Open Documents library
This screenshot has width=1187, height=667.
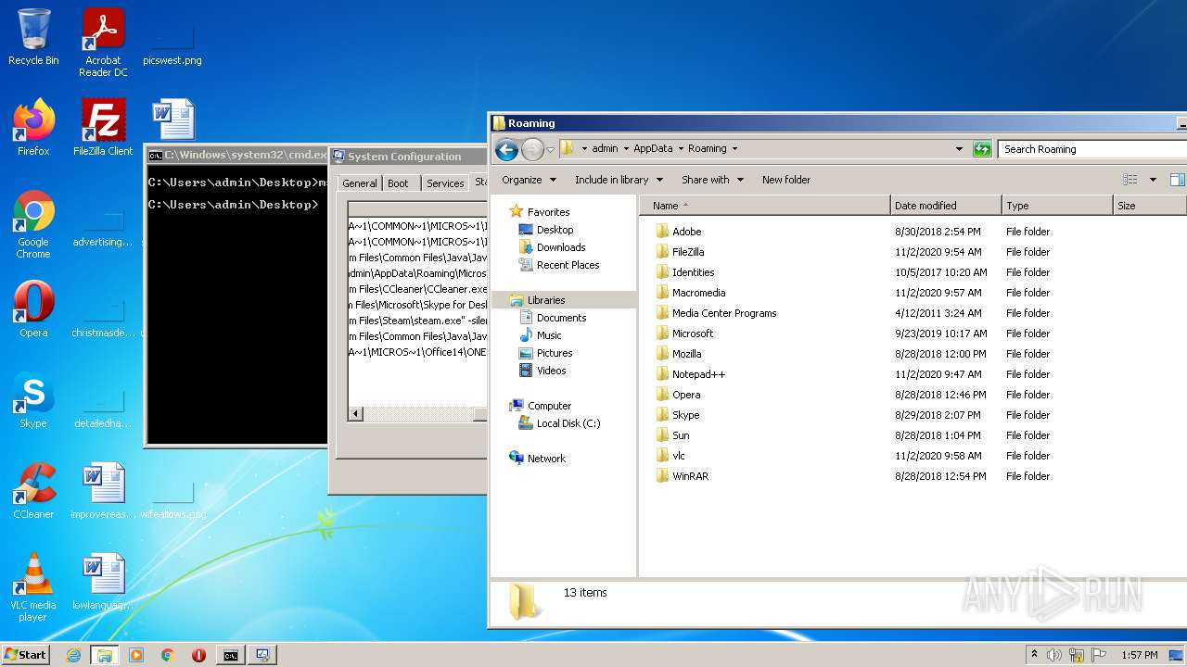point(561,318)
